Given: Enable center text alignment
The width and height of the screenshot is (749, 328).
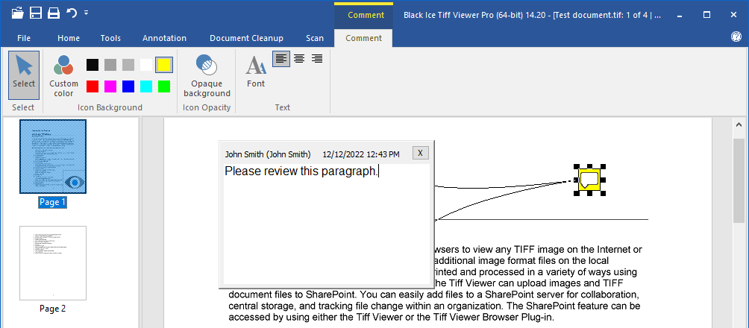Looking at the screenshot, I should (299, 59).
